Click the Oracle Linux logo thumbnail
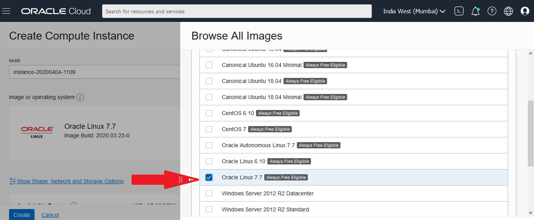Image resolution: width=534 pixels, height=220 pixels. 37,132
